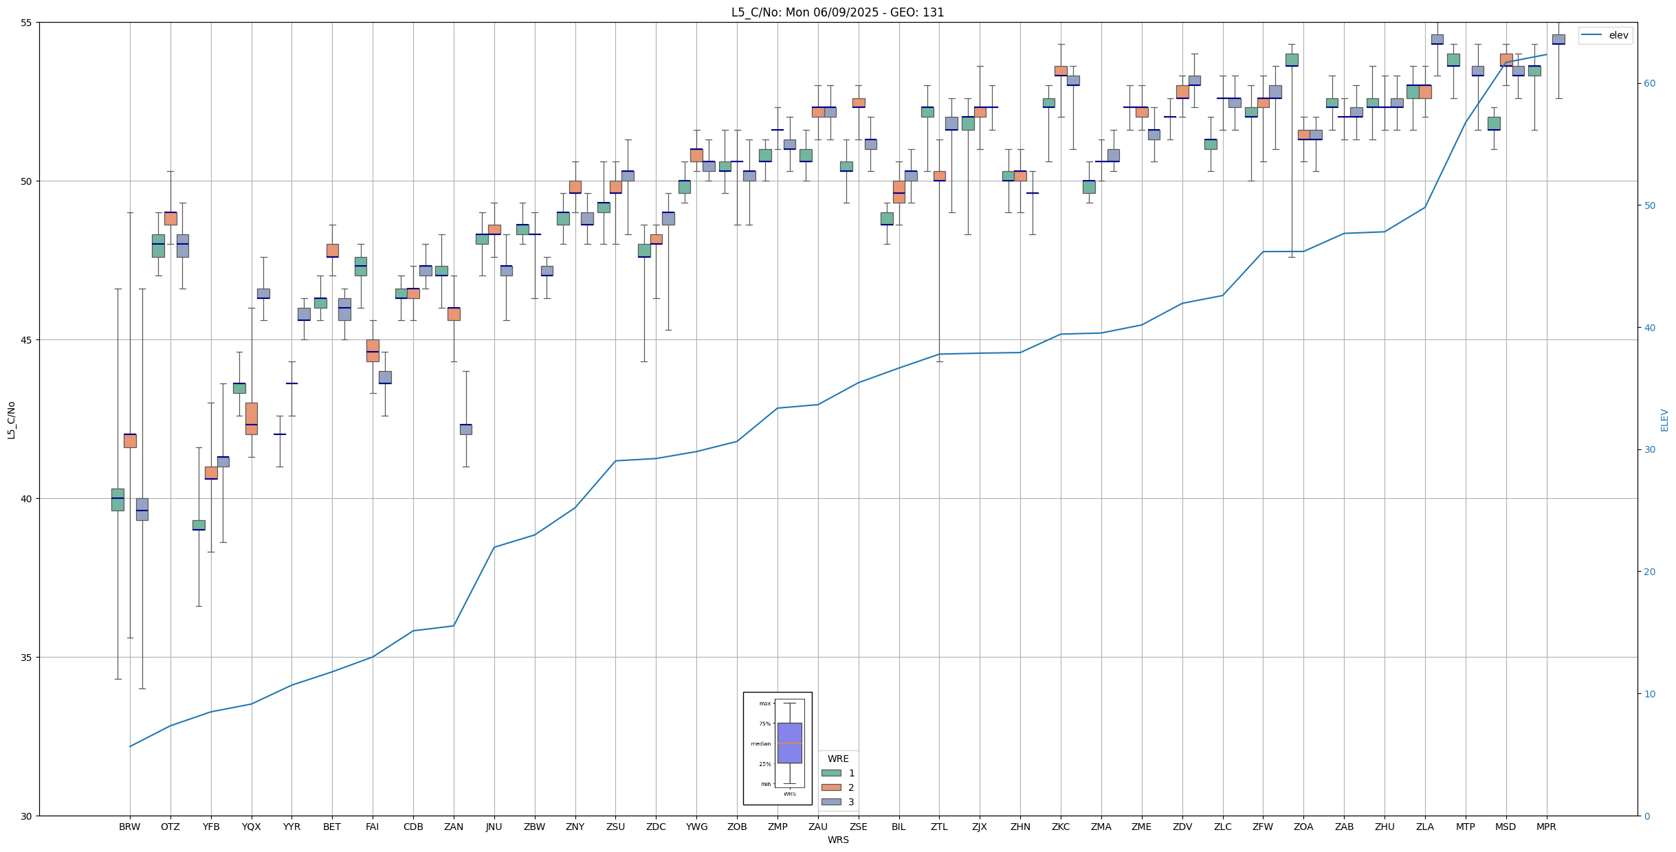This screenshot has width=1676, height=852.
Task: Click the 'max' label in boxplot key
Action: click(764, 703)
